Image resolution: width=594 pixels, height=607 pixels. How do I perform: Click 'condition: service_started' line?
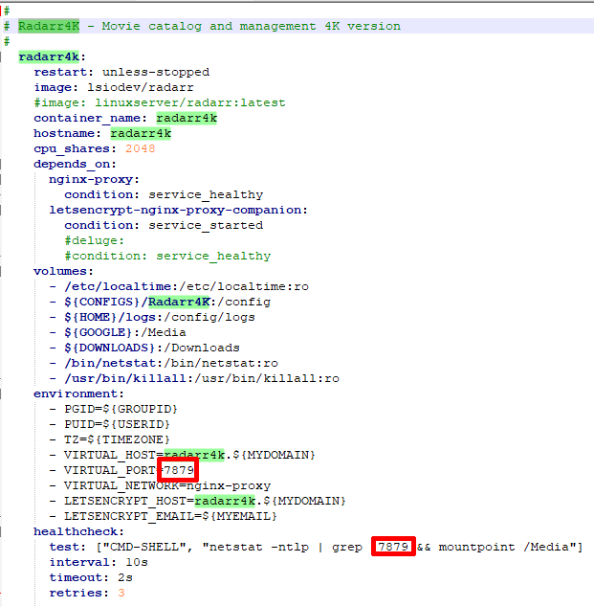click(x=164, y=225)
